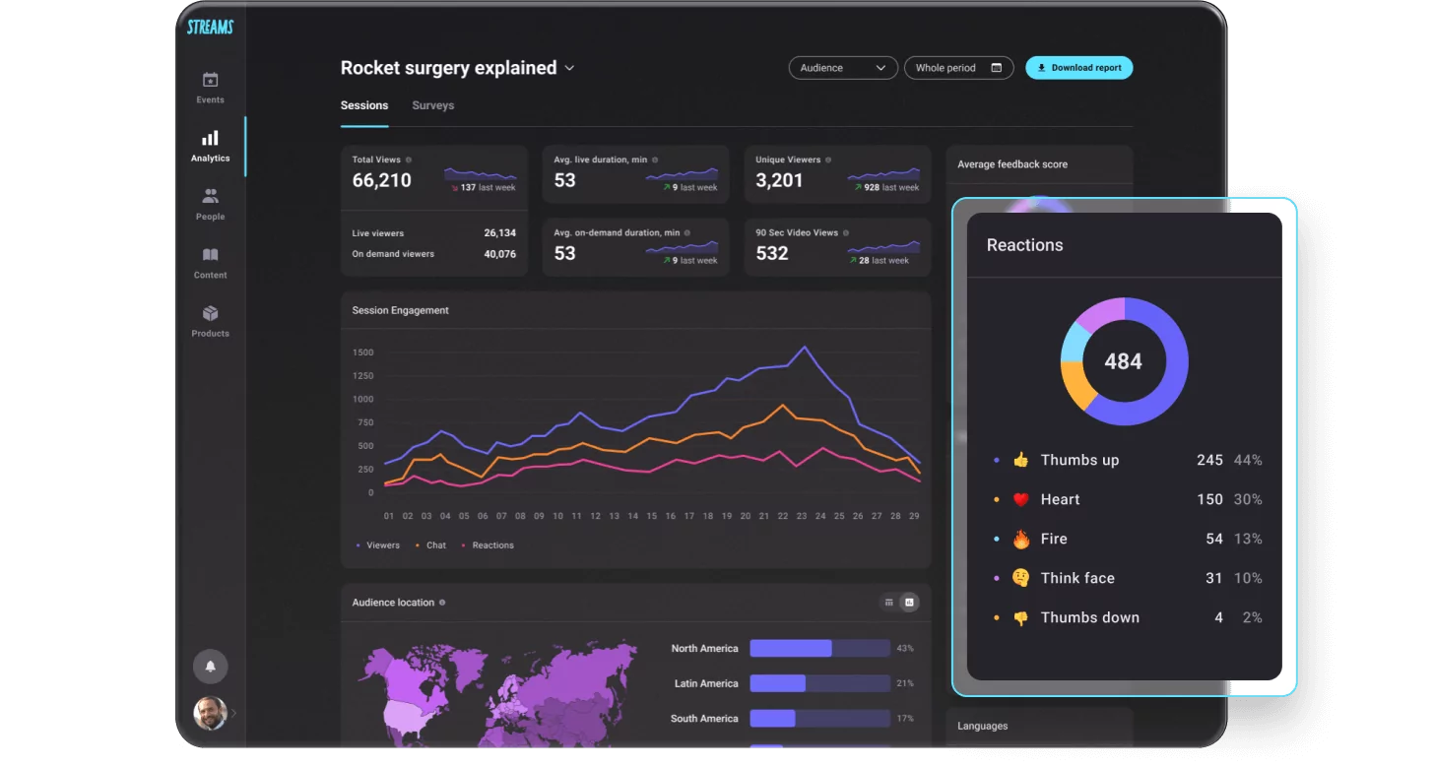The image size is (1434, 768).
Task: Click the Download report button
Action: coord(1079,68)
